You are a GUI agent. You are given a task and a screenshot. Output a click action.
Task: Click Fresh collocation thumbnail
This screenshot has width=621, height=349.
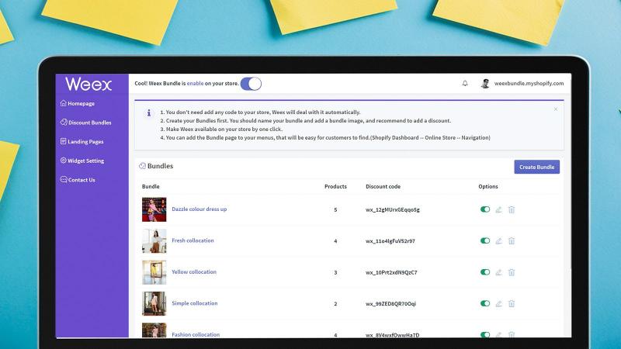154,241
